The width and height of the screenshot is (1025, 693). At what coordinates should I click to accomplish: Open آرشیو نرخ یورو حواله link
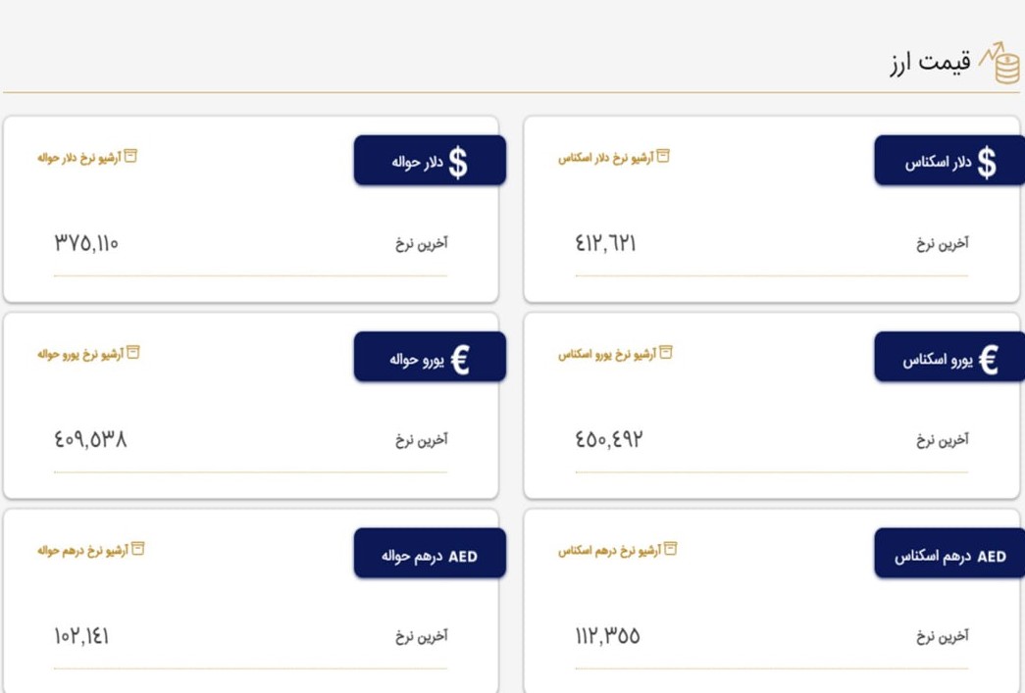88,353
